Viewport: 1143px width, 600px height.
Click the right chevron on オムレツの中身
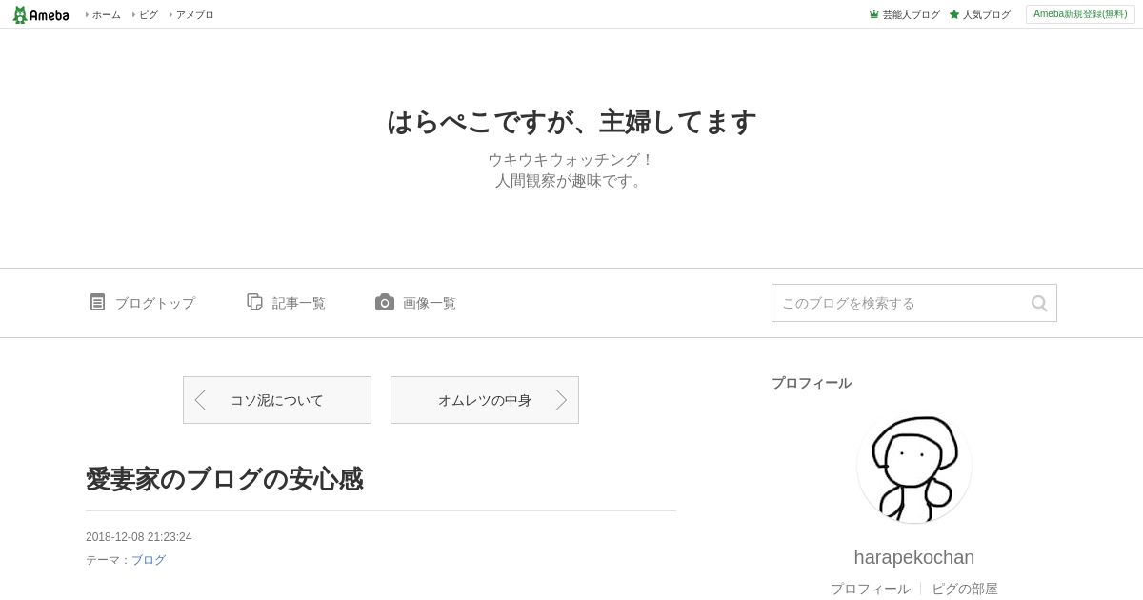tap(561, 400)
